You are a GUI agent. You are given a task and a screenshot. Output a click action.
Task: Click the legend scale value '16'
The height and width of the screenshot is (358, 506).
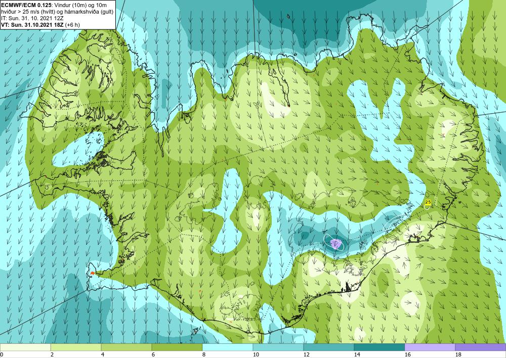(407, 355)
